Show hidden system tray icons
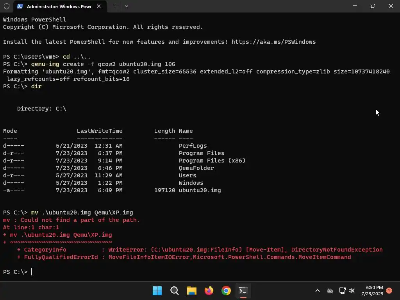 pos(318,291)
